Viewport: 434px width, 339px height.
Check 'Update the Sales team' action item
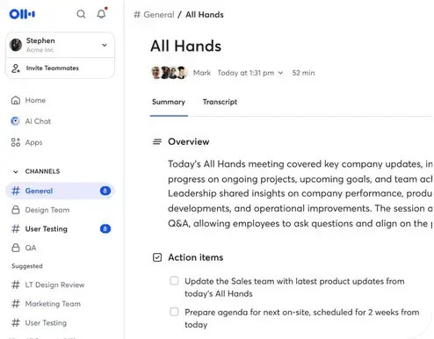coord(174,281)
